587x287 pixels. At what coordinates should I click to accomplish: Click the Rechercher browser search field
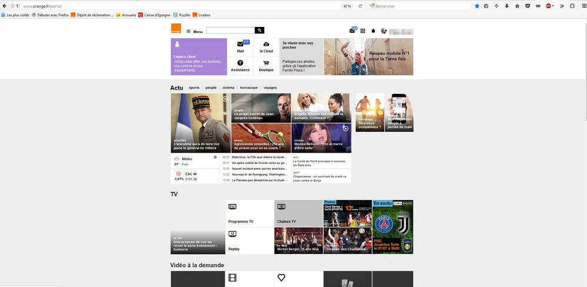(420, 6)
